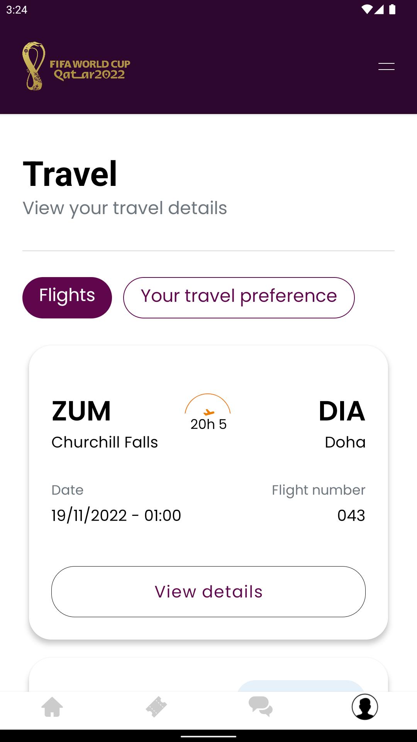This screenshot has height=742, width=417.
Task: Tap the Churchill Falls city label
Action: point(105,442)
